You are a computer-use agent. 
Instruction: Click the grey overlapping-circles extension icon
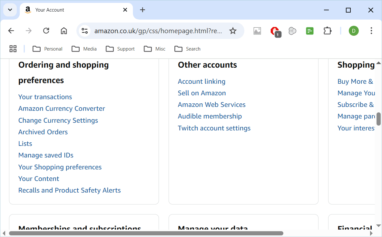coord(292,31)
